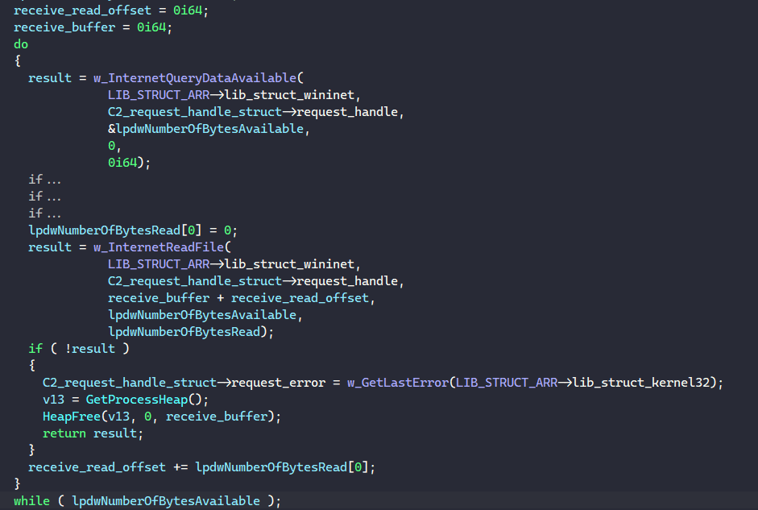758x510 pixels.
Task: Select the 'lpdwNumberOfBytesRead);' final argument
Action: coord(191,332)
